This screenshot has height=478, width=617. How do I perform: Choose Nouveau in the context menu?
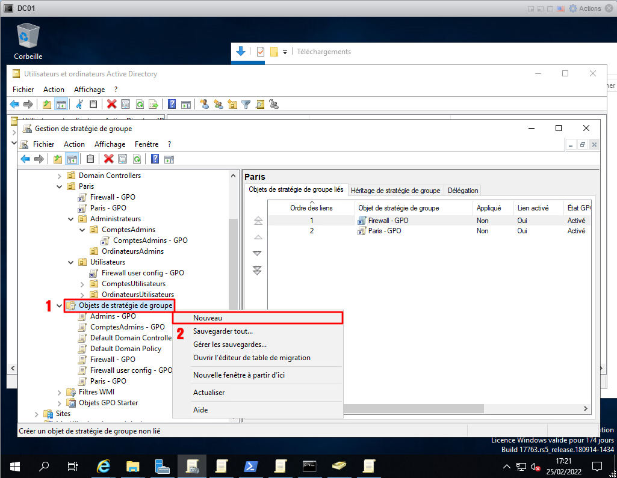coord(208,317)
